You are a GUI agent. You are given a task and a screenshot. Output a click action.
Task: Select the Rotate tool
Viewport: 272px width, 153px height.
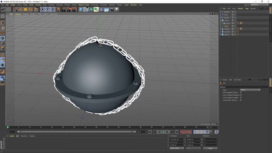click(x=31, y=9)
